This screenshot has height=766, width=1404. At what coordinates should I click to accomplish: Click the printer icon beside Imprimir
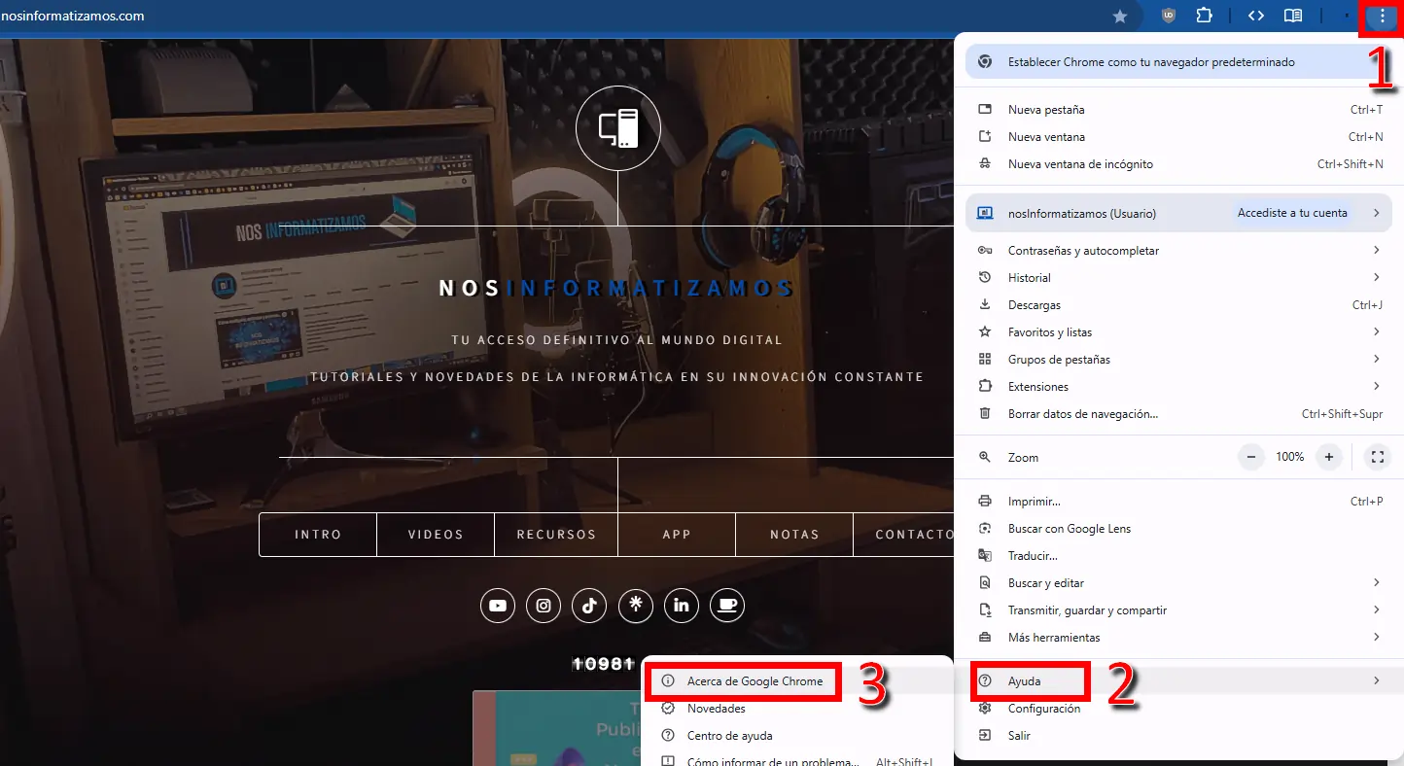pos(985,502)
